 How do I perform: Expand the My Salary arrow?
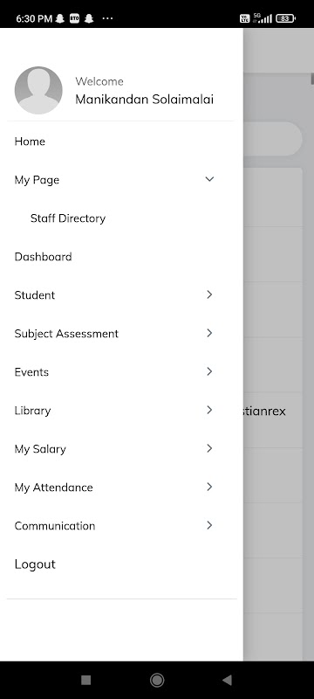click(209, 448)
